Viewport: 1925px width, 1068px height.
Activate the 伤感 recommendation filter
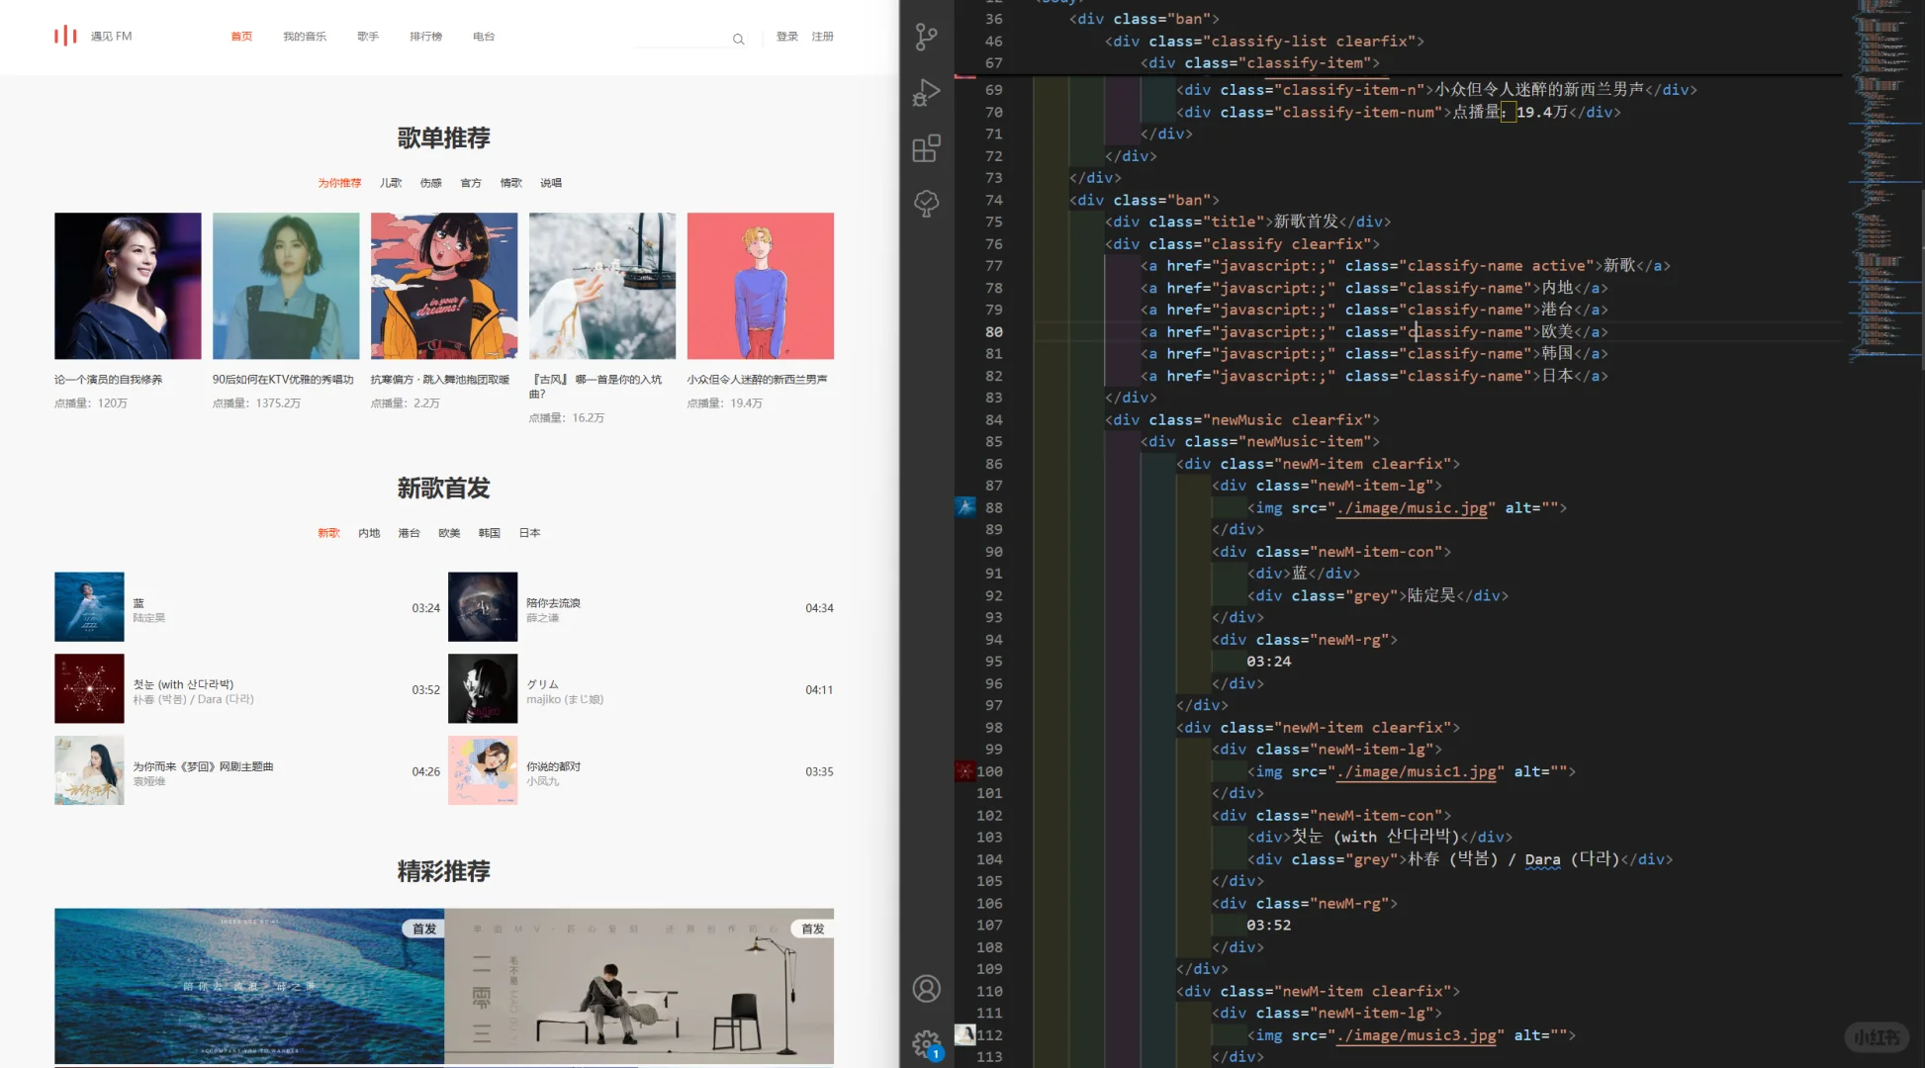coord(431,182)
